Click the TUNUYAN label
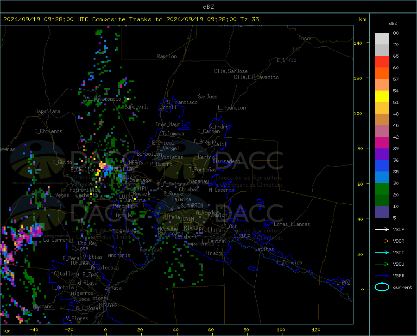 click(107, 305)
